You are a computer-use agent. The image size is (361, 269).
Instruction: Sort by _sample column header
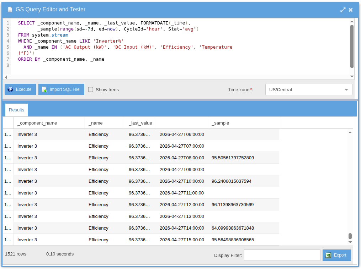point(243,123)
